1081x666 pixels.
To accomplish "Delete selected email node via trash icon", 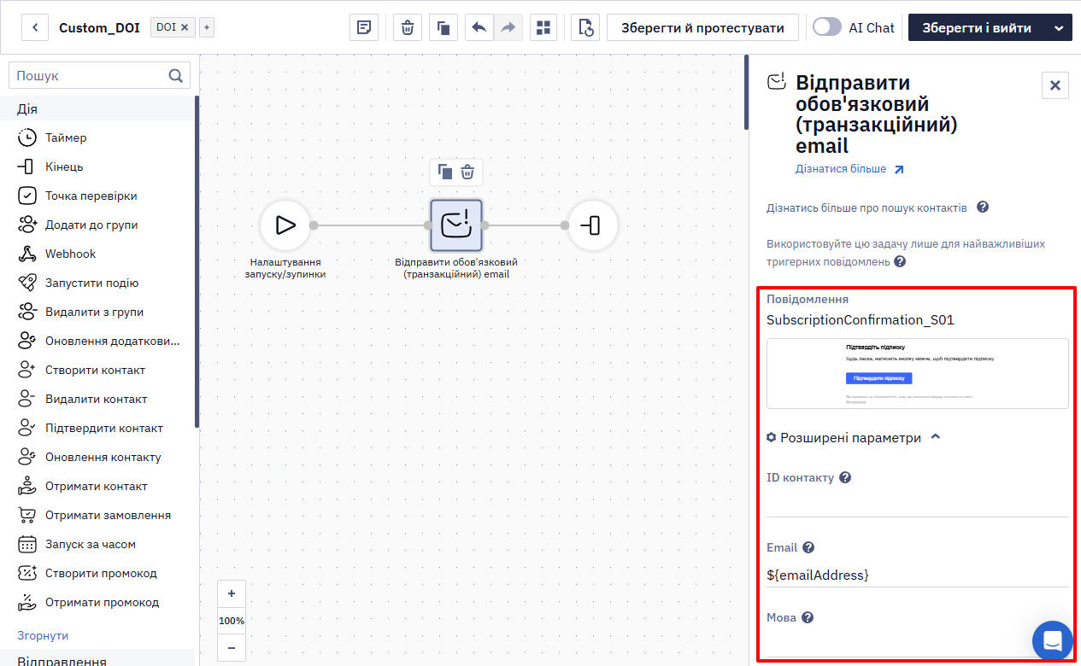I will 467,172.
